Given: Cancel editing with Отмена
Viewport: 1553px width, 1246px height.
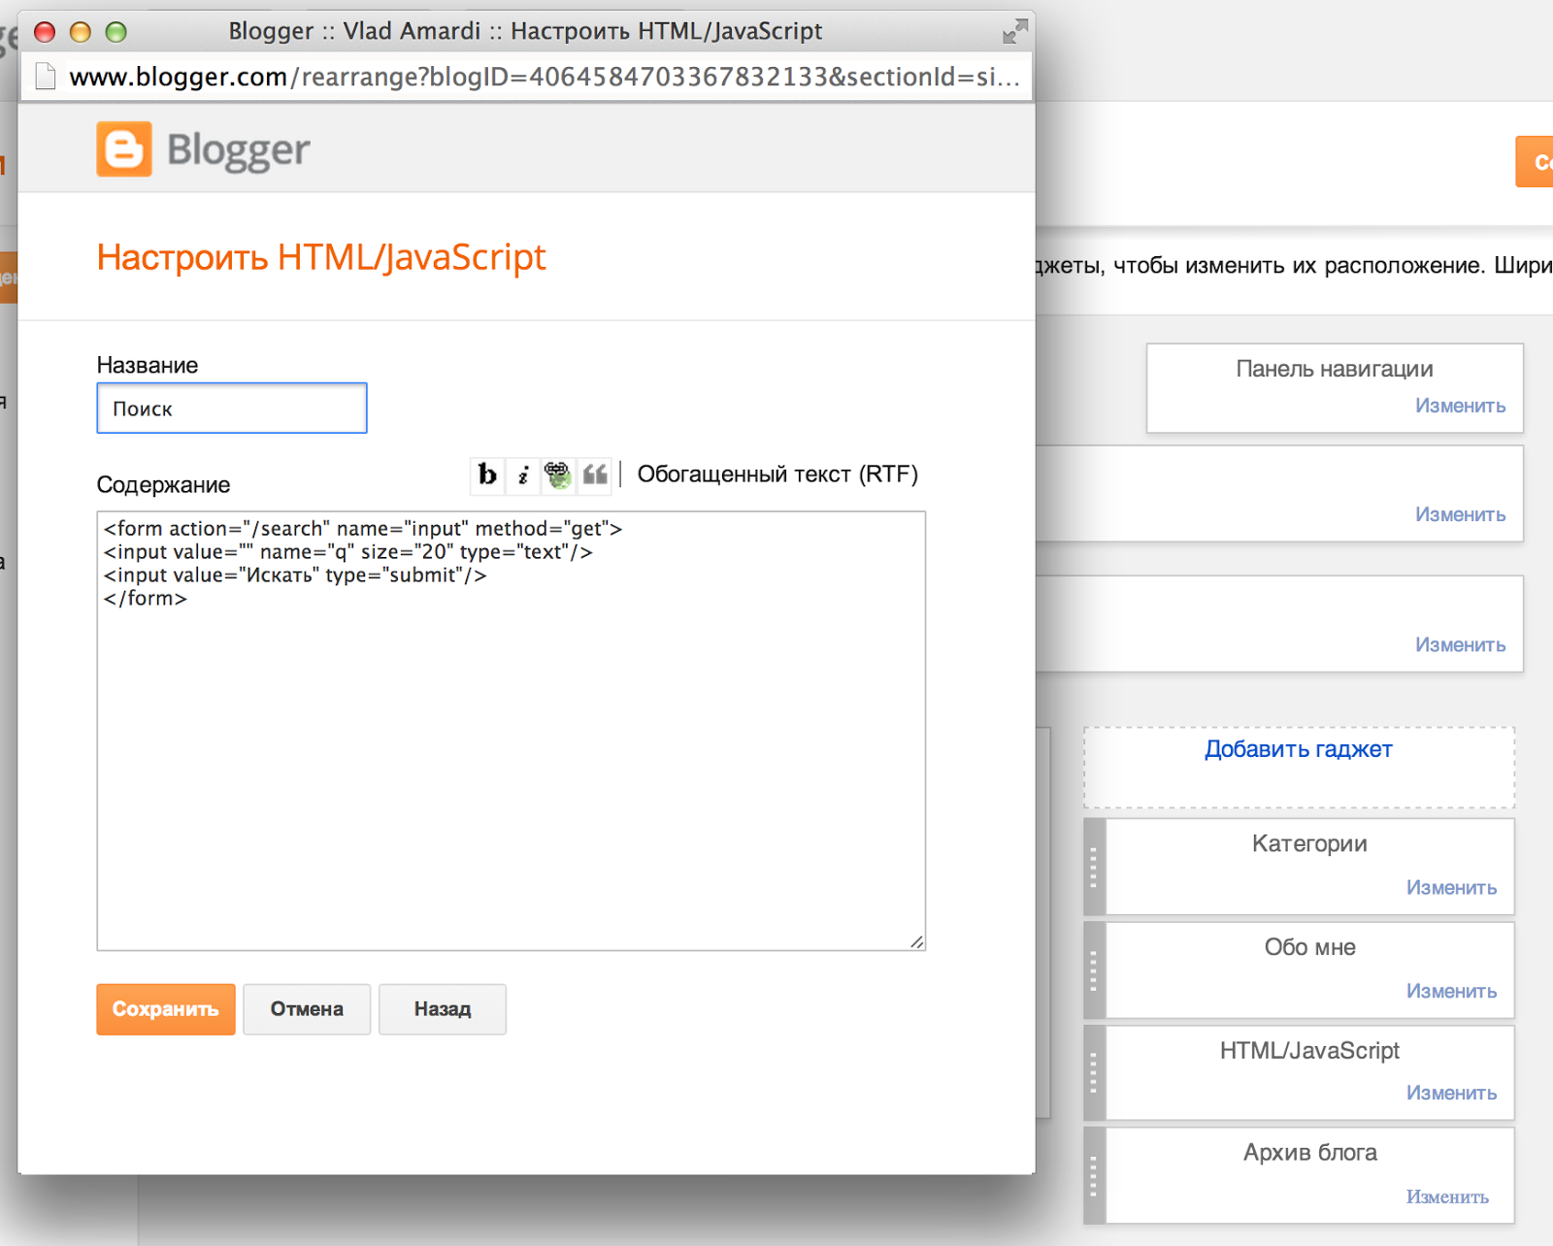Looking at the screenshot, I should [x=307, y=1009].
